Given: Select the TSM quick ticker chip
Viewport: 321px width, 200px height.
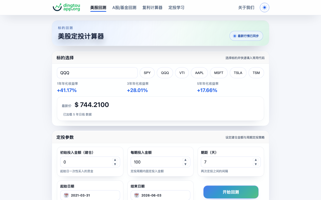Looking at the screenshot, I should click(256, 73).
